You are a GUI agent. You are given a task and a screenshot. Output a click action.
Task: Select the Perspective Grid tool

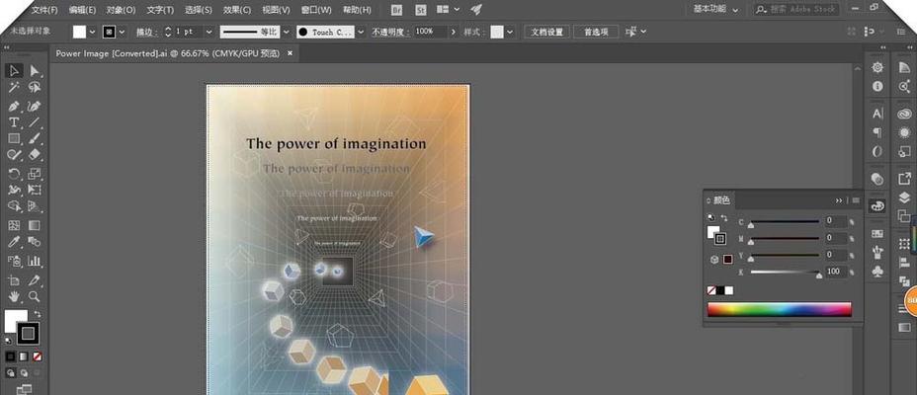coord(34,206)
